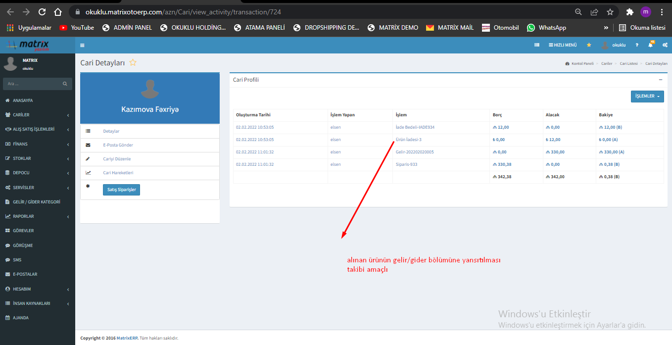Click the barcode icon in header
The width and height of the screenshot is (672, 345).
point(537,45)
